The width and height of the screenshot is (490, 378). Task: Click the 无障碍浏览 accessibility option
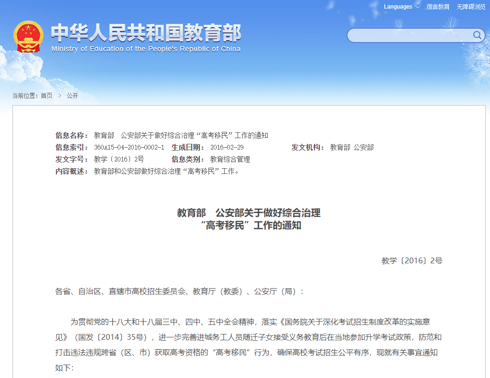tap(469, 7)
